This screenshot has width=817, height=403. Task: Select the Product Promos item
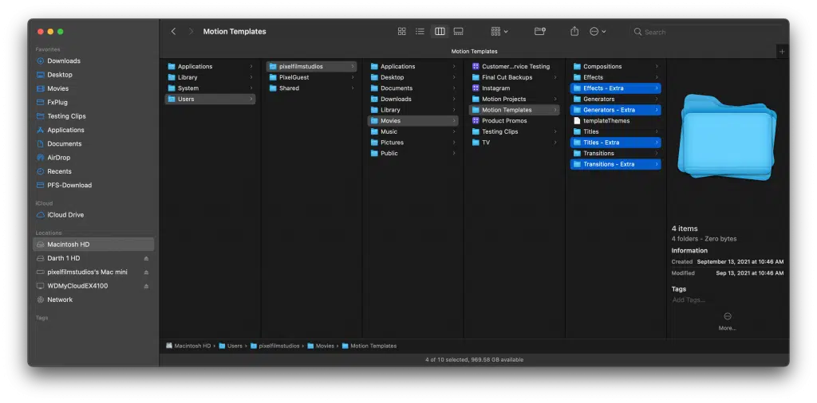pos(515,120)
